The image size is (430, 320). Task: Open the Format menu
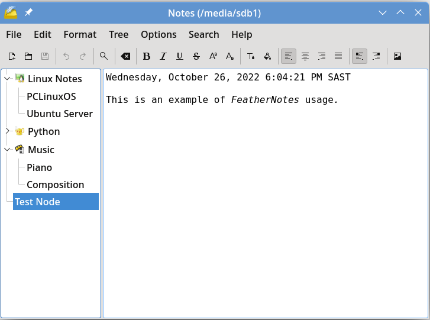point(80,34)
